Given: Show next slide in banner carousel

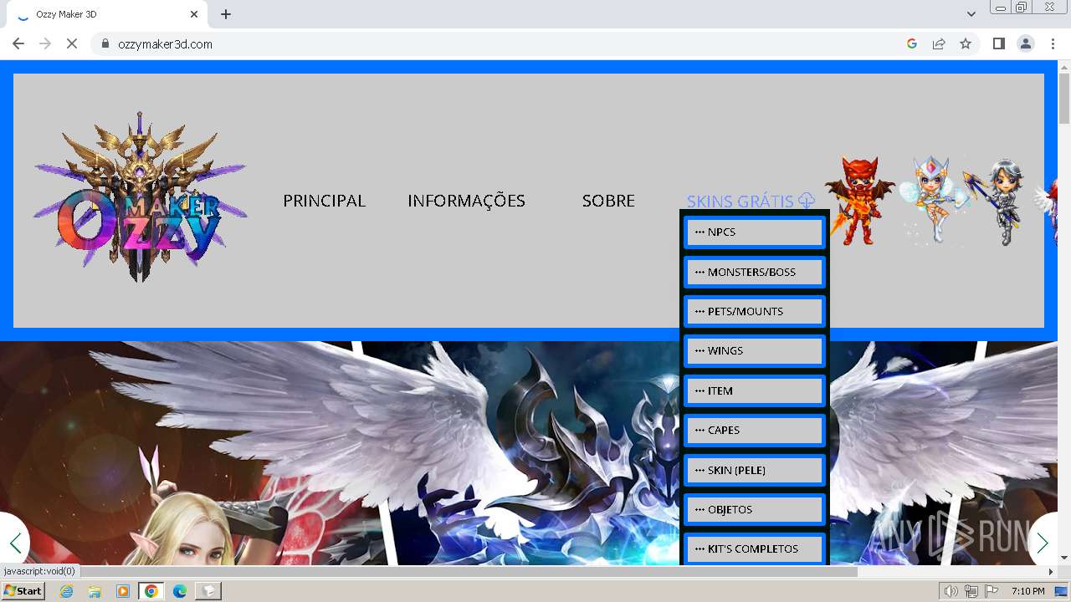Looking at the screenshot, I should pos(1043,543).
